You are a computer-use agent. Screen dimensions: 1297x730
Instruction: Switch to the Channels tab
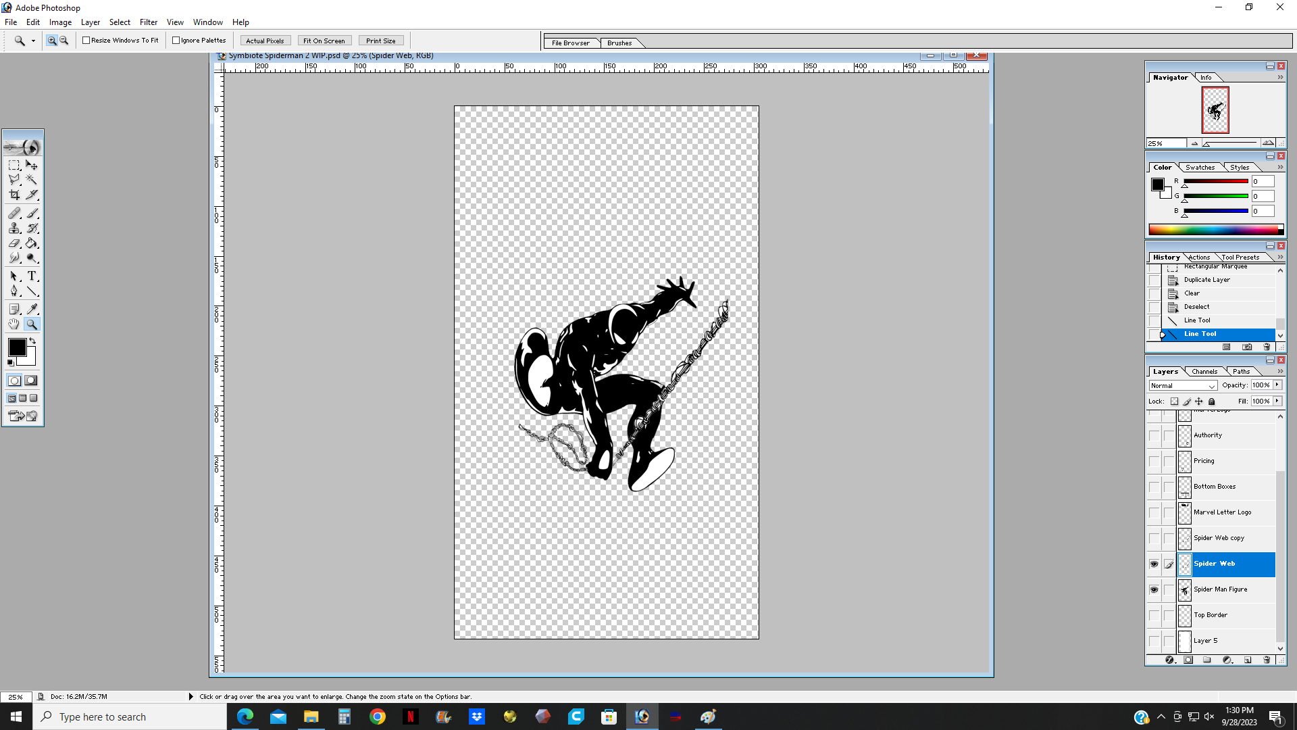click(1204, 371)
